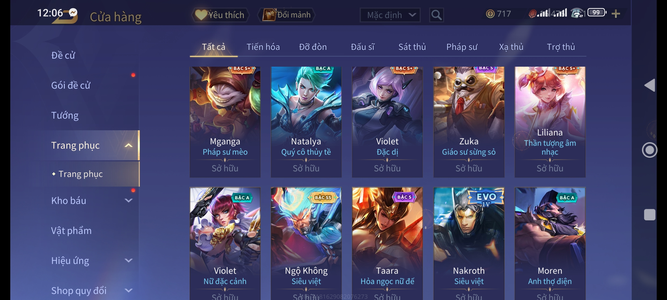The image size is (667, 300).
Task: Tap the Android recent apps square
Action: coord(650,215)
